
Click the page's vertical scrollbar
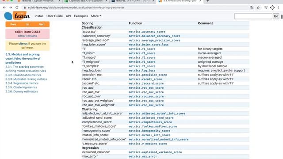282,17
